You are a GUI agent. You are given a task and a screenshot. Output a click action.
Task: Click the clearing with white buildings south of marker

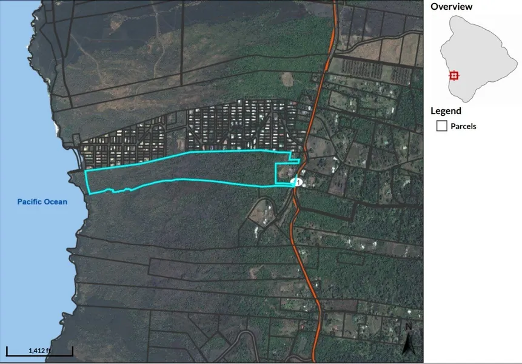pyautogui.click(x=263, y=213)
